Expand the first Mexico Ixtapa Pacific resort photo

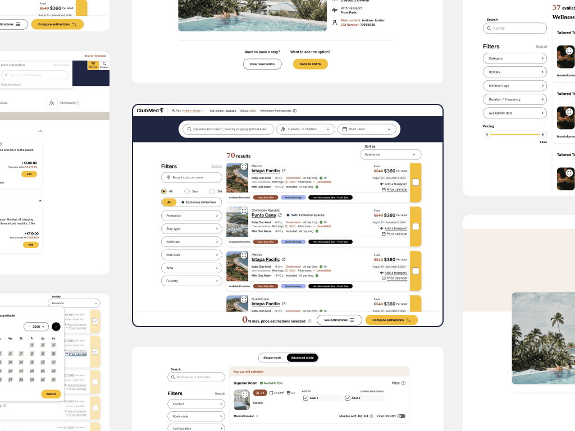tap(244, 167)
